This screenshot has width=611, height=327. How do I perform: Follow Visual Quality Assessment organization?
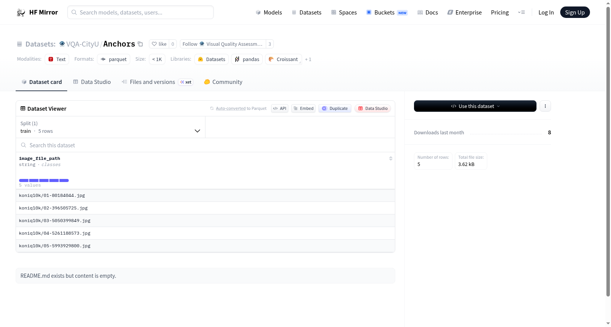coord(223,44)
